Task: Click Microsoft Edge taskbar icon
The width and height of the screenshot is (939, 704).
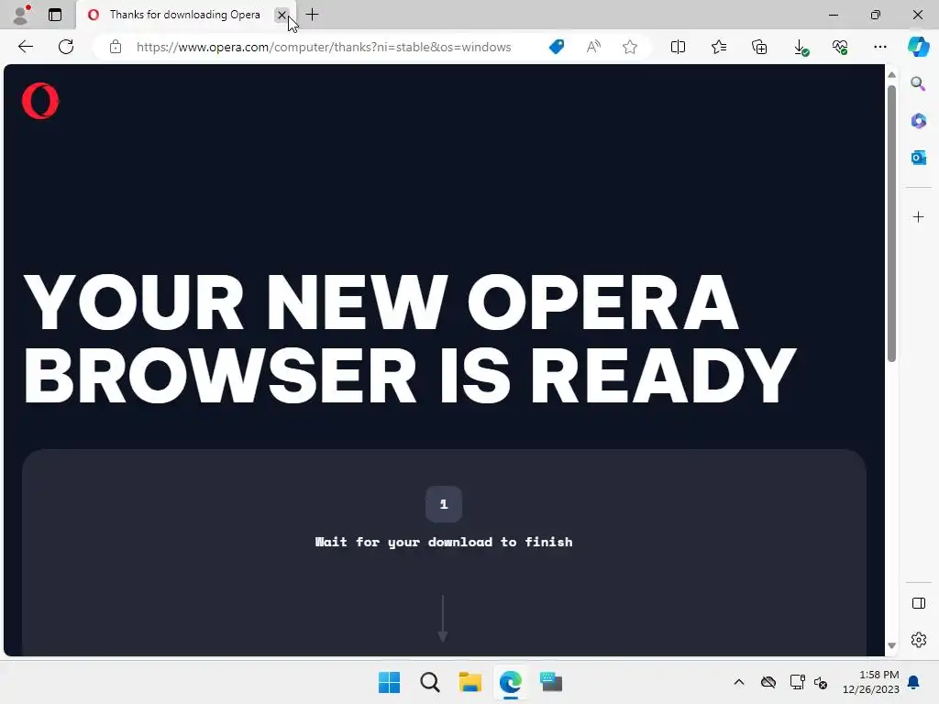Action: coord(510,682)
